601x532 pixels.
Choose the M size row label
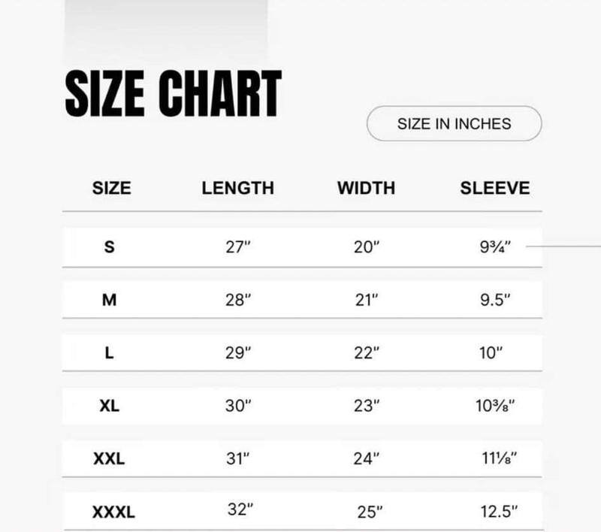point(109,300)
